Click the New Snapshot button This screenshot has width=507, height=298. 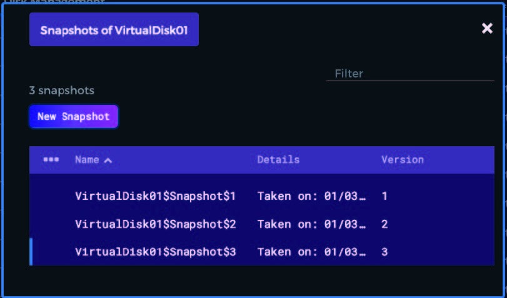click(74, 116)
